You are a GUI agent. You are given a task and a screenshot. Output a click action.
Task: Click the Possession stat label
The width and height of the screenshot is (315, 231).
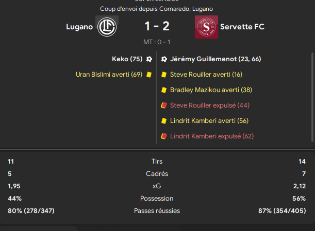coord(157,198)
